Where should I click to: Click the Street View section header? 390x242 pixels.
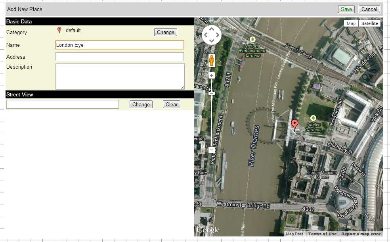tap(100, 94)
